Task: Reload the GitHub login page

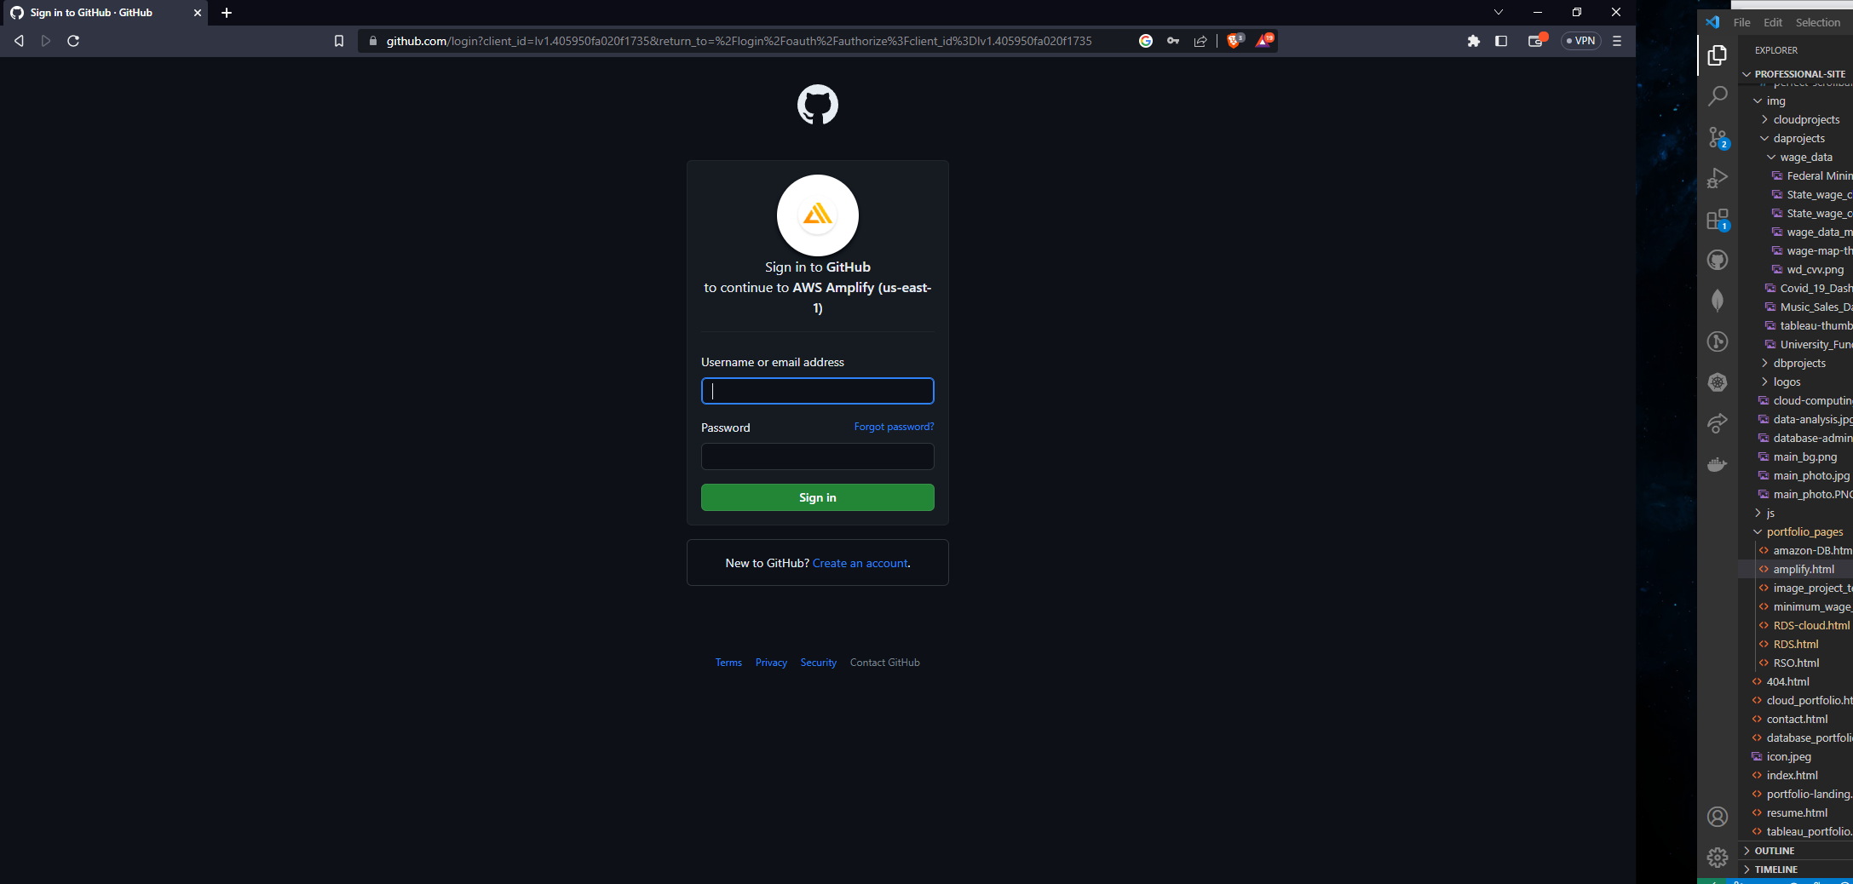Action: pyautogui.click(x=73, y=41)
